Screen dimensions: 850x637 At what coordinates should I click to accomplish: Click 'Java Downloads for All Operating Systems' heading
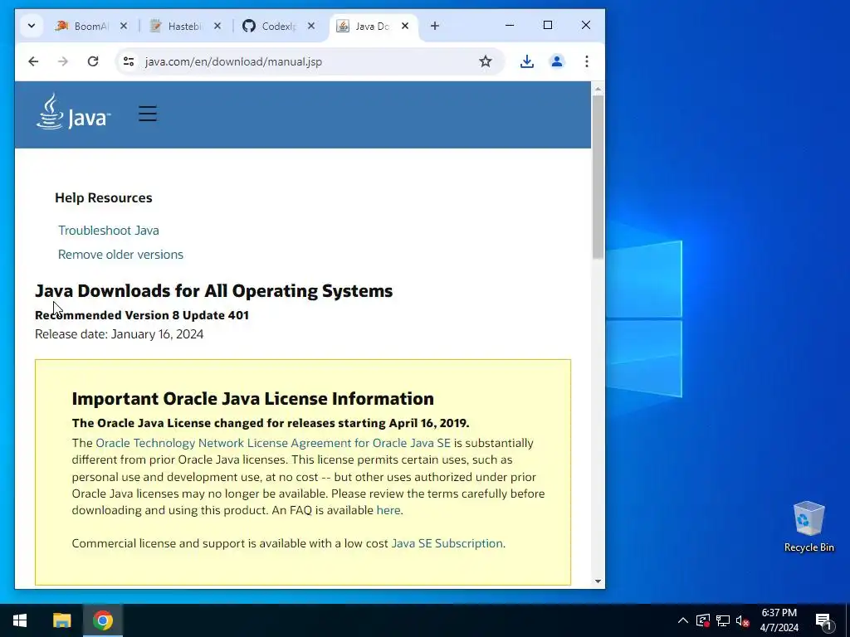213,291
